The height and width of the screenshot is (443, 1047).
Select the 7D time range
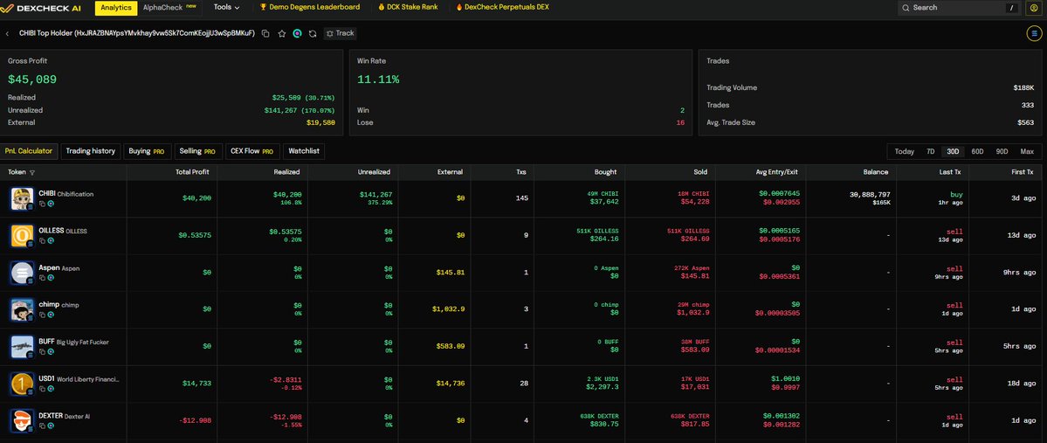pos(930,152)
